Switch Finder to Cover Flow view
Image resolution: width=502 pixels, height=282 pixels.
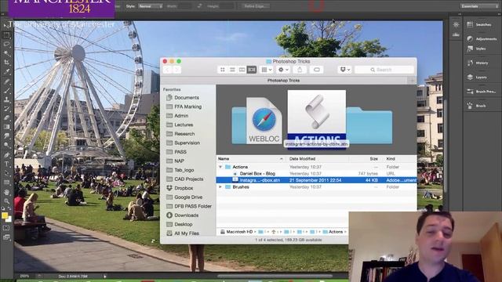[x=252, y=70]
